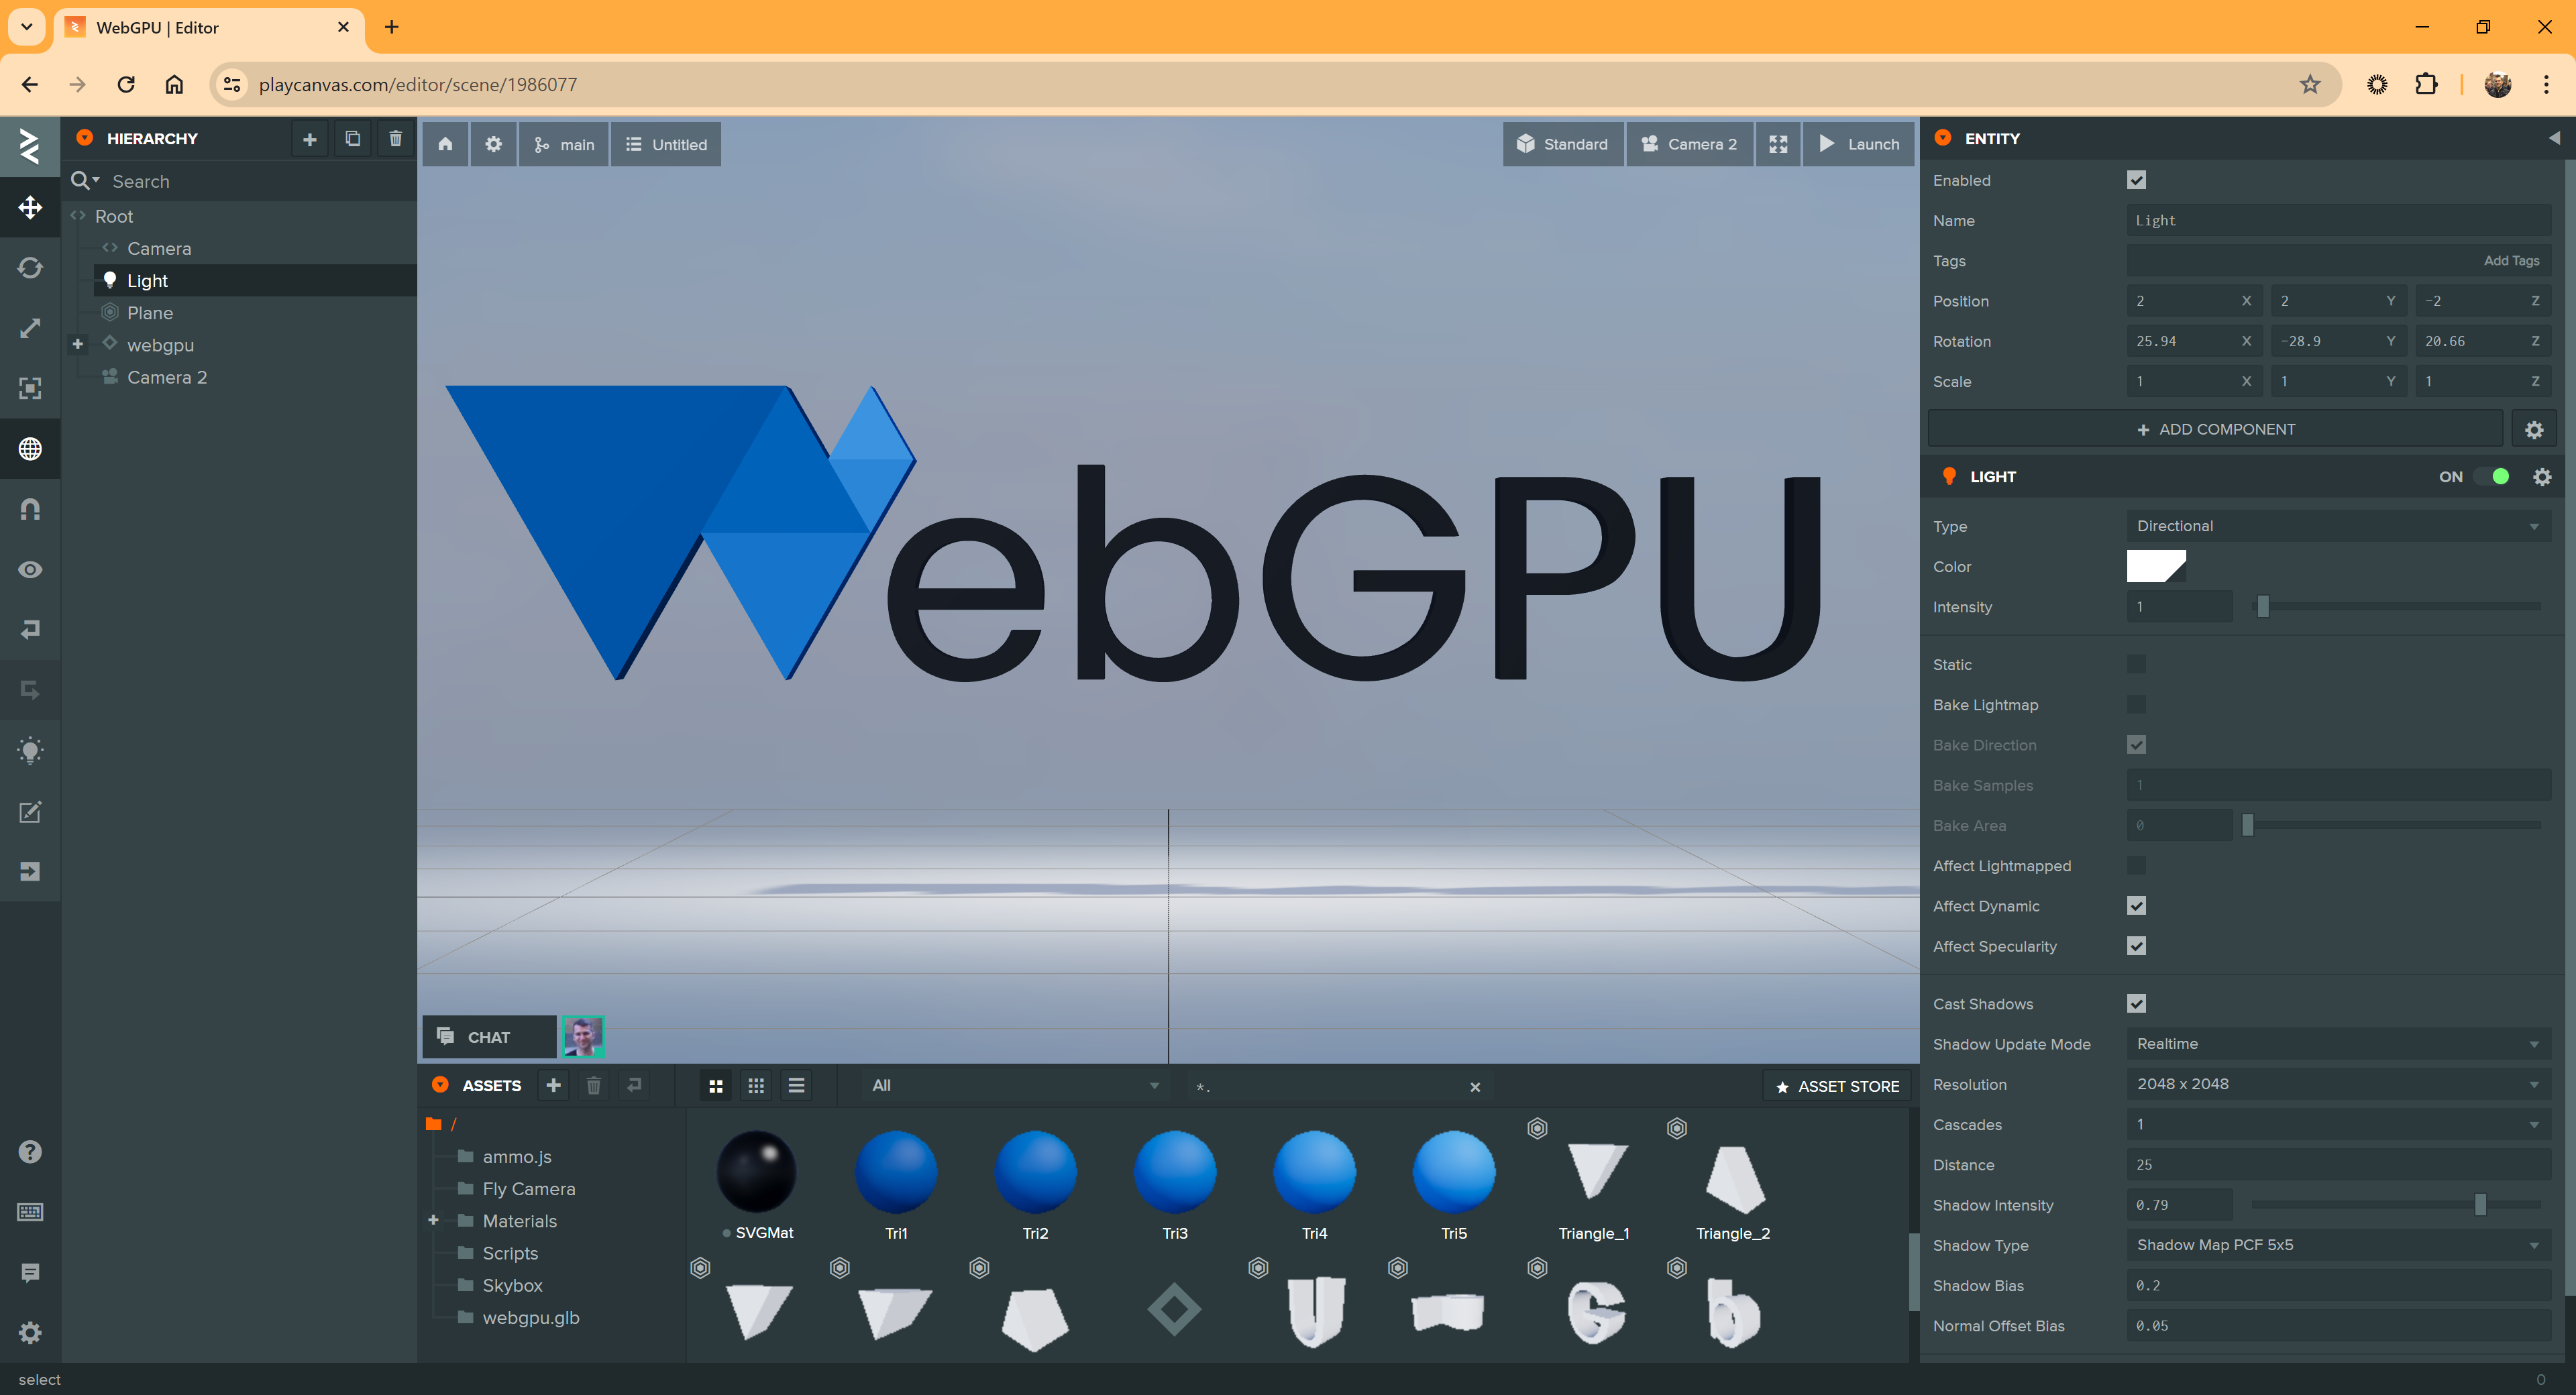This screenshot has width=2576, height=1395.
Task: Open Light component settings gear
Action: point(2542,477)
